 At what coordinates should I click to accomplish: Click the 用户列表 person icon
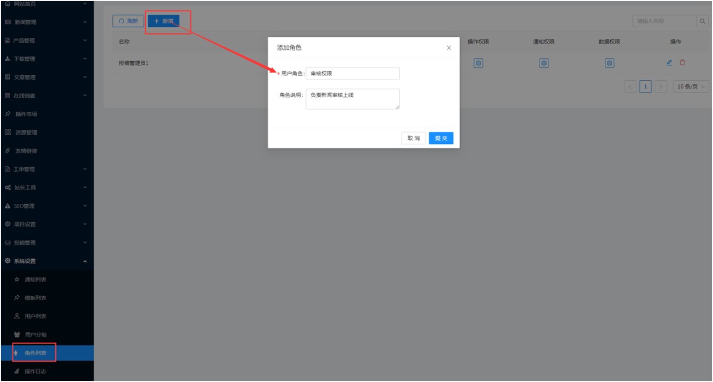point(17,316)
